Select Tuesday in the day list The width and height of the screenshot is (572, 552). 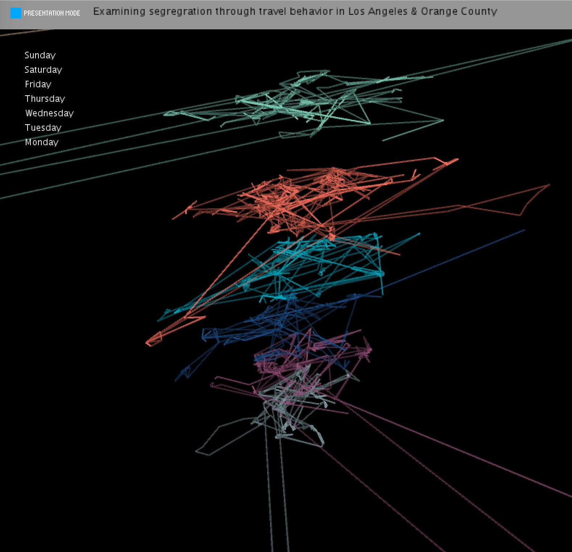(x=43, y=127)
